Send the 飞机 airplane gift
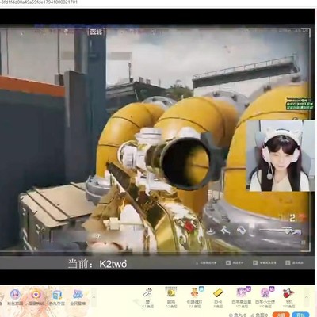Viewport: 317px width, 317px height. pyautogui.click(x=288, y=298)
